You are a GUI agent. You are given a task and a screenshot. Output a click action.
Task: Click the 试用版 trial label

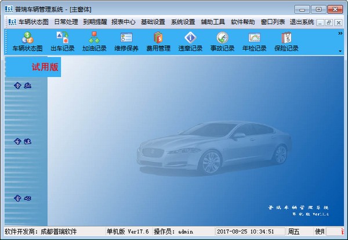pyautogui.click(x=45, y=67)
